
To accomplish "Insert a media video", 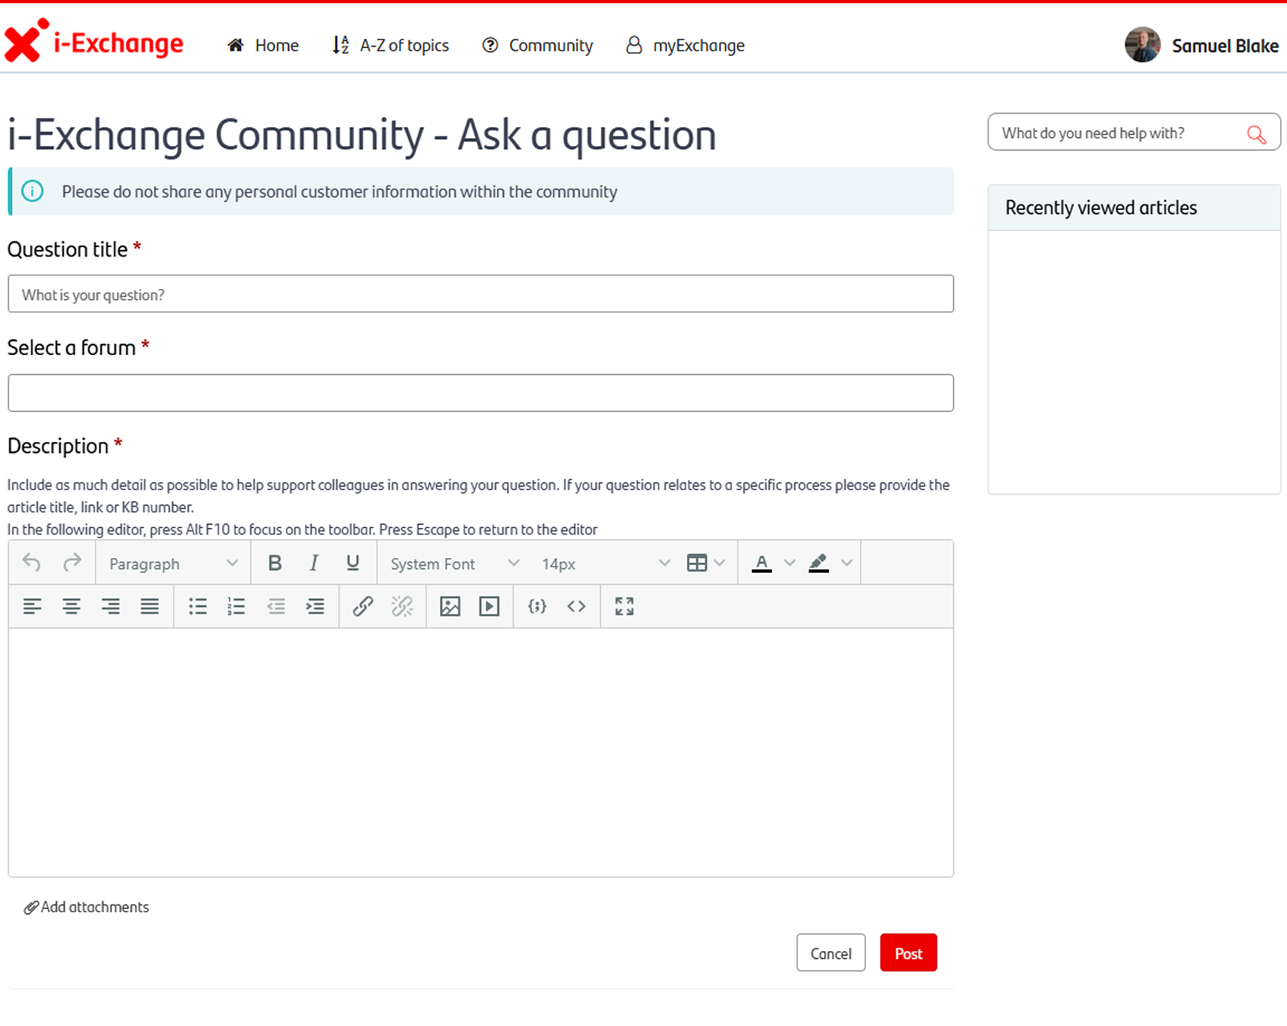I will click(490, 606).
